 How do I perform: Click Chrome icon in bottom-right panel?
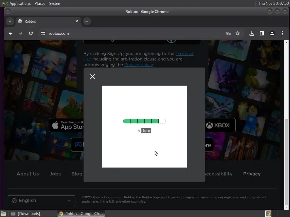click(268, 214)
